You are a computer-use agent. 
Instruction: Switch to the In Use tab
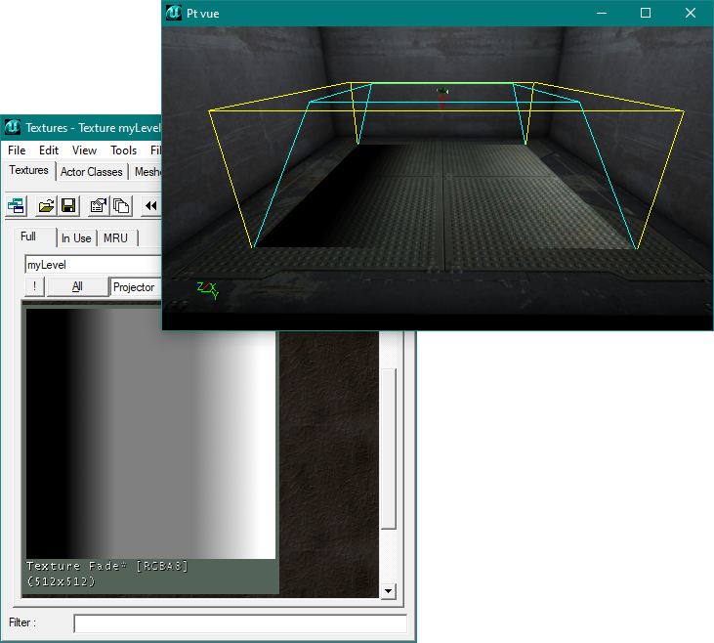[76, 237]
